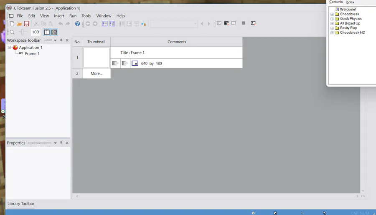Create a new application with the New icon
Viewport: 376px width, 215px height.
click(x=12, y=23)
